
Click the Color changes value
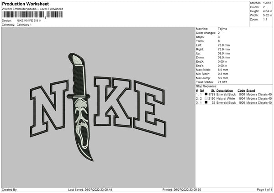click(x=219, y=33)
